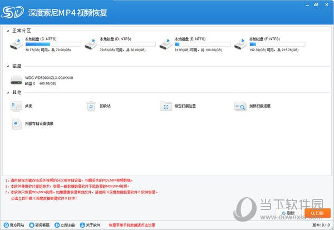Open the official website (官方网站) link
334x230 pixels.
[x=13, y=225]
